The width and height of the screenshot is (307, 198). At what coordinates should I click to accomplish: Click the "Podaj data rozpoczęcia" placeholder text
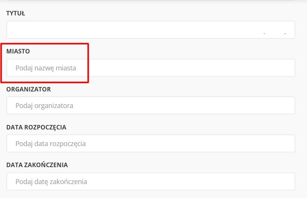[51, 143]
